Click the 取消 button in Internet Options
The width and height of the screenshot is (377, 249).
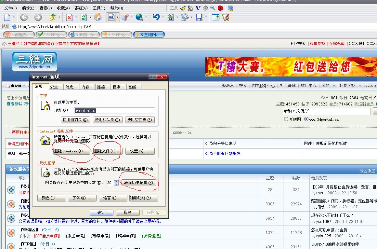pyautogui.click(x=127, y=213)
